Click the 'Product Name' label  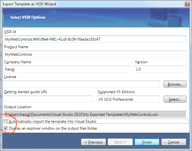click(x=16, y=47)
